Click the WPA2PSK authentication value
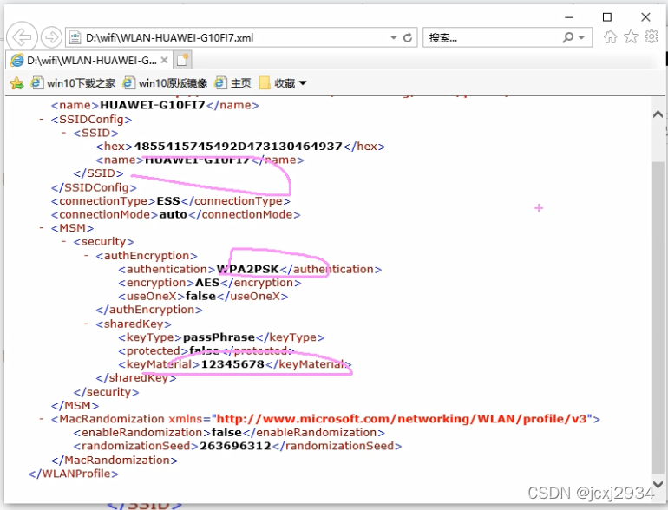This screenshot has width=668, height=510. click(247, 269)
